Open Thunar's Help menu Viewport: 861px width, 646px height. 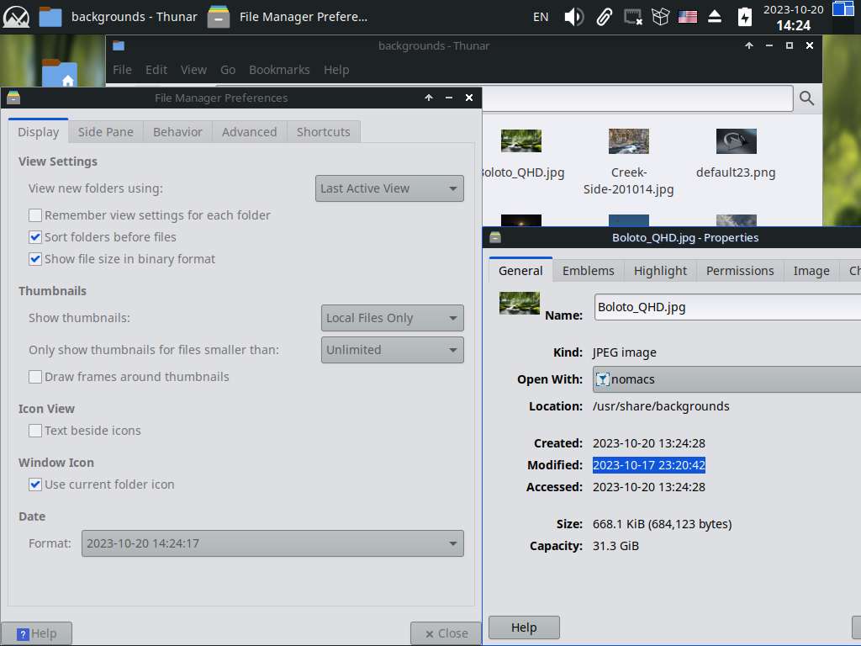[x=336, y=70]
